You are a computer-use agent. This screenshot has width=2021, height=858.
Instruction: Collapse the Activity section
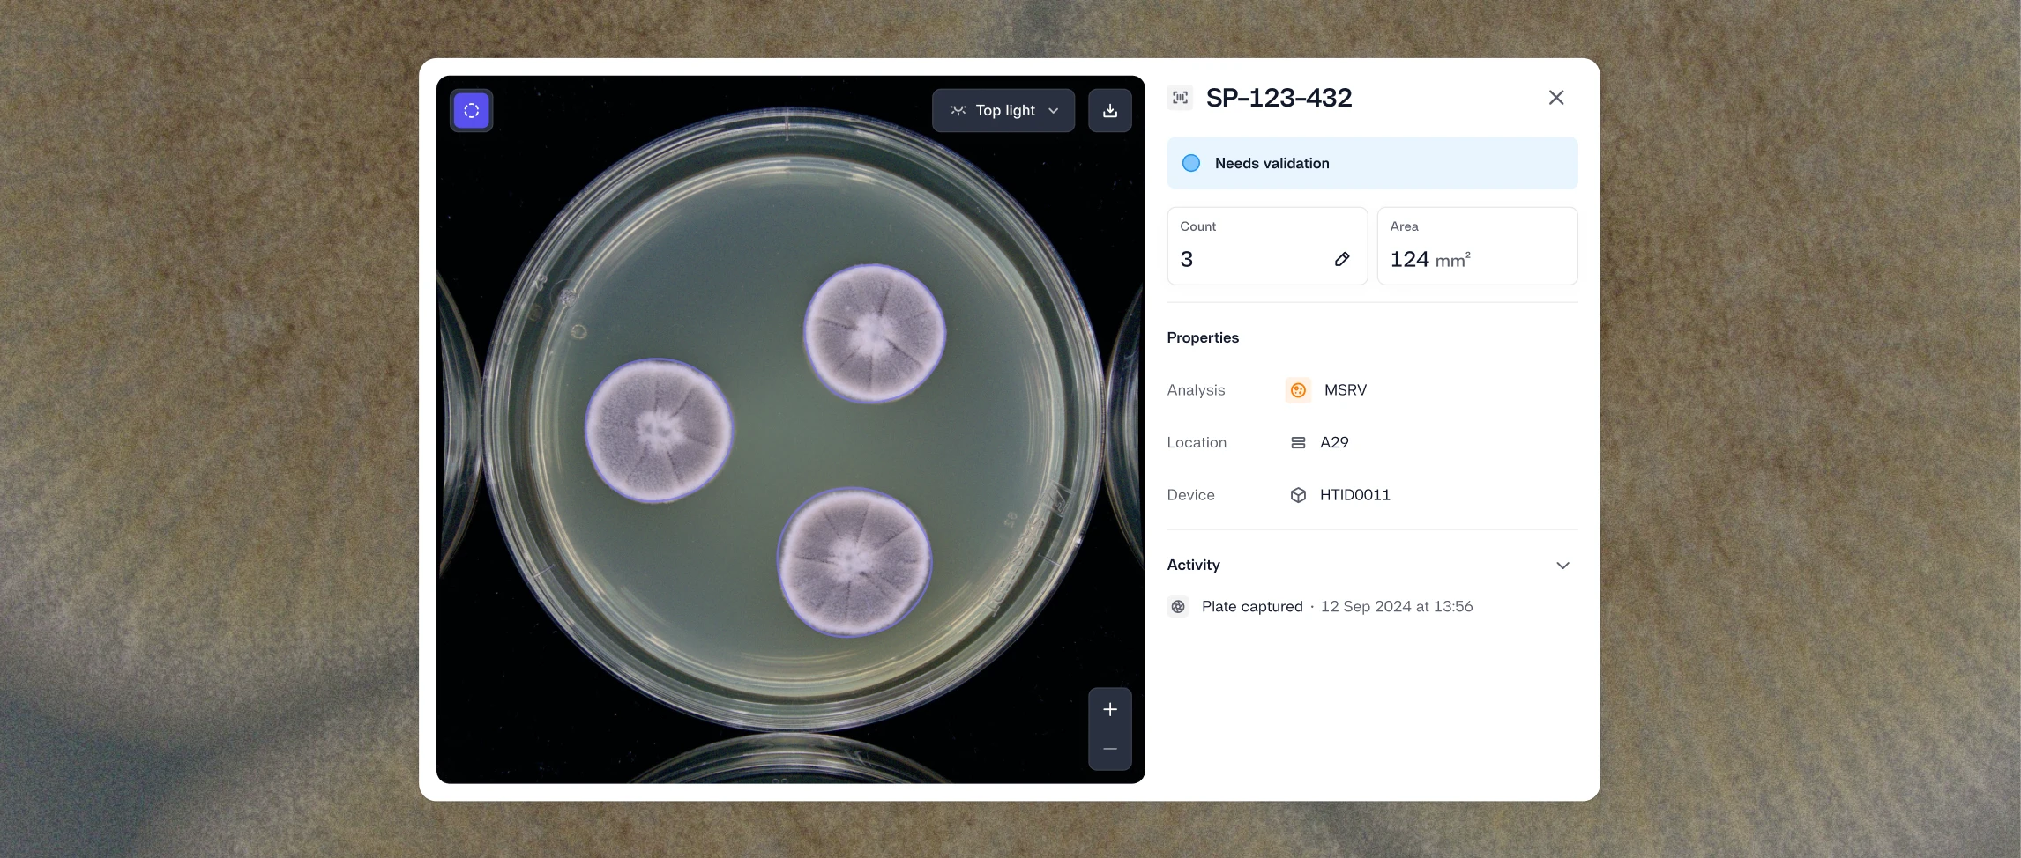1562,566
